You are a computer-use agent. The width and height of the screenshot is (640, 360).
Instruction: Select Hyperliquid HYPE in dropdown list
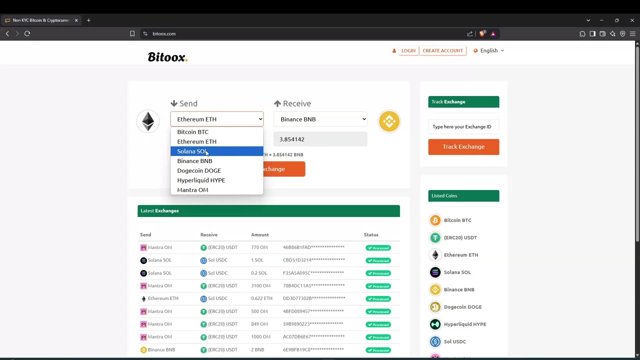click(x=216, y=180)
